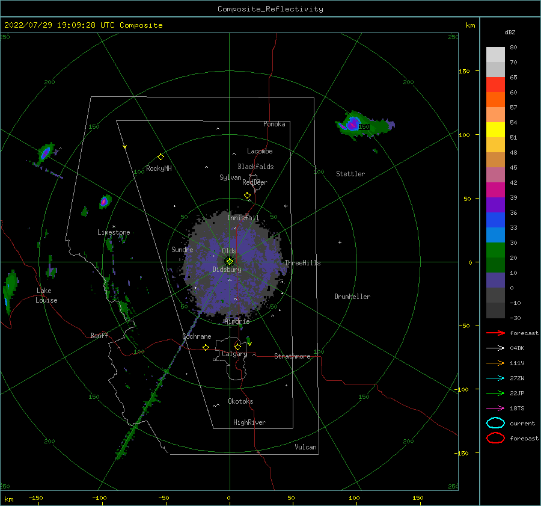Screen dimensions: 541x506
Task: Click the 54 dBZ yellow legend swatch
Action: pyautogui.click(x=495, y=129)
